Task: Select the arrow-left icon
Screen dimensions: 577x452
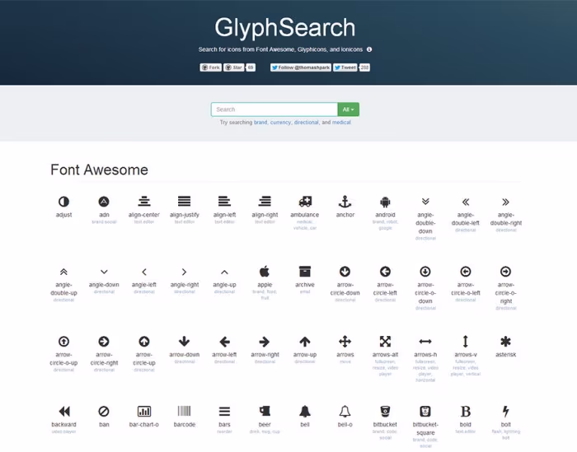Action: 224,342
